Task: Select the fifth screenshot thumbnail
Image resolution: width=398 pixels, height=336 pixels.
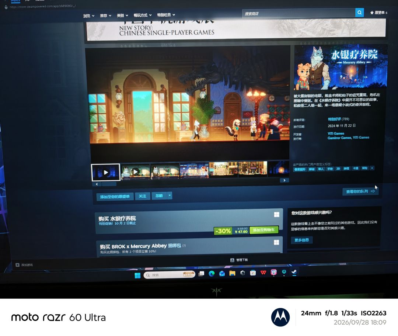Action: 224,169
